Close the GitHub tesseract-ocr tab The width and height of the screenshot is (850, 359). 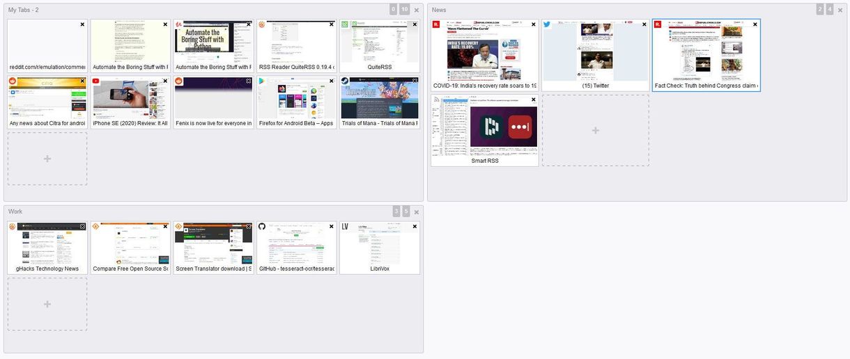[332, 227]
